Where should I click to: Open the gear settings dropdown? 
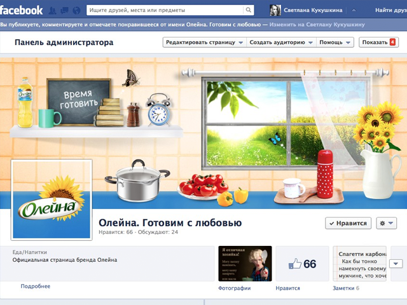click(x=387, y=223)
